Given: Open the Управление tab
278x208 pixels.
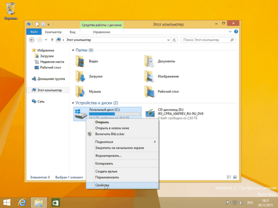Looking at the screenshot, I should (x=102, y=32).
